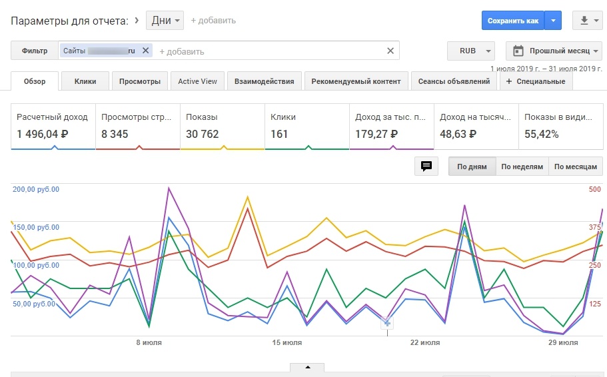Image resolution: width=607 pixels, height=377 pixels.
Task: Clear all filters with the X
Action: coord(390,51)
